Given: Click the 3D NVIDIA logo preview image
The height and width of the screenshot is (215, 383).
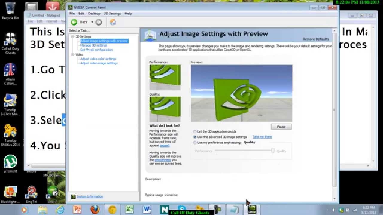Looking at the screenshot, I should pos(241,93).
